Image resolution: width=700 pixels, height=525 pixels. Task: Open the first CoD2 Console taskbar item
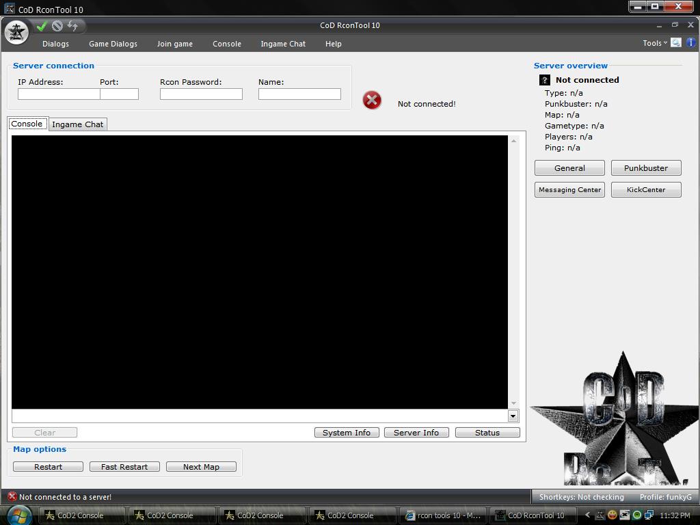[81, 515]
